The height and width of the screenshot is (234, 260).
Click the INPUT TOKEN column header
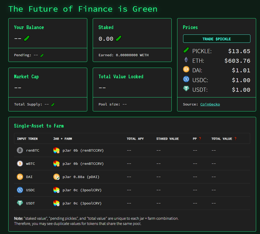point(27,139)
